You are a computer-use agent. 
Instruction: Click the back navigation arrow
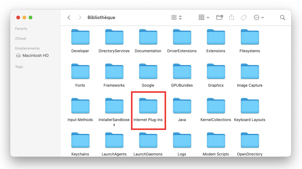(x=69, y=18)
